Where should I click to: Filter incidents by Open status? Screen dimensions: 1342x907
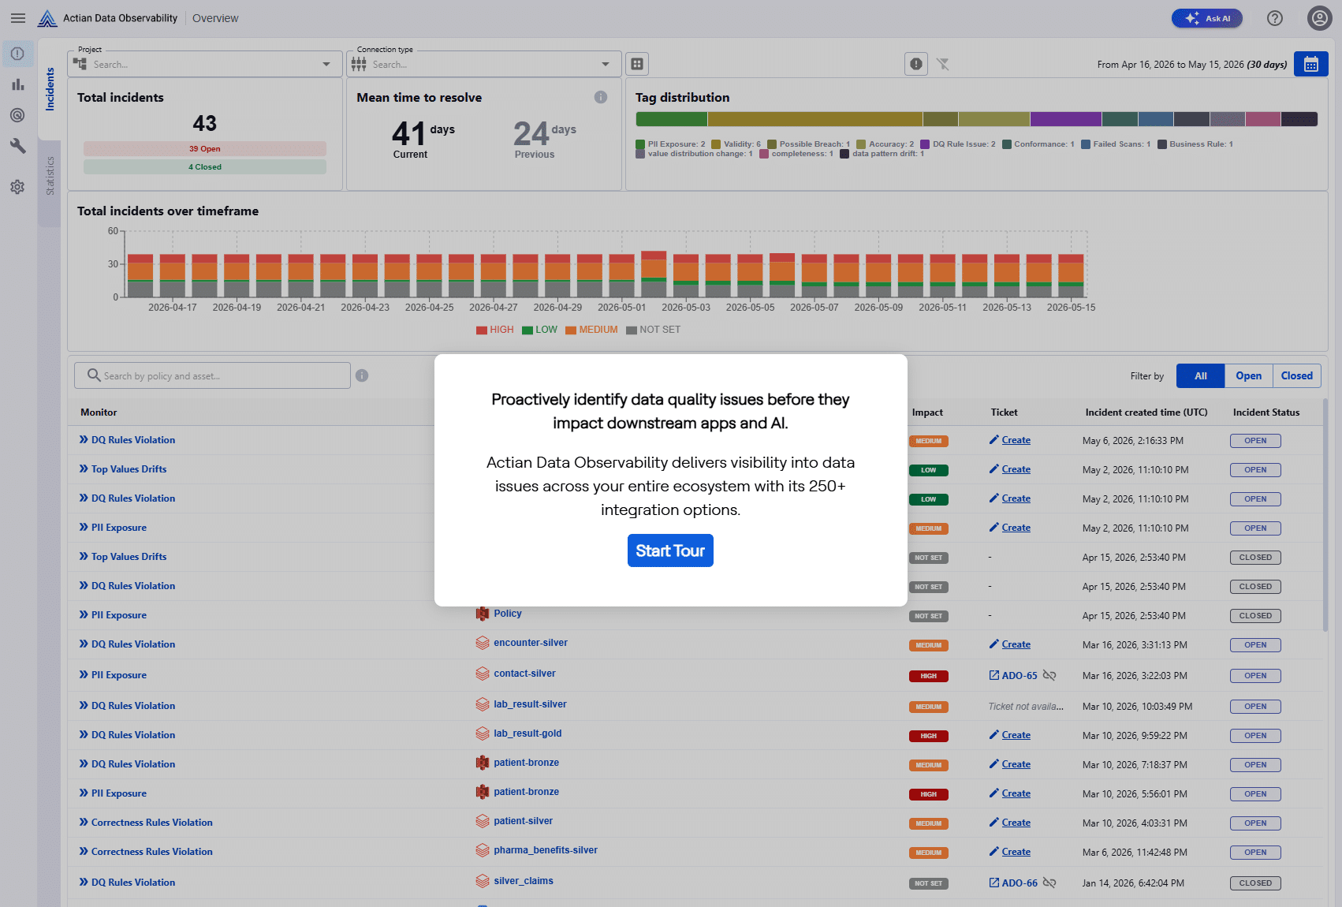click(x=1249, y=376)
